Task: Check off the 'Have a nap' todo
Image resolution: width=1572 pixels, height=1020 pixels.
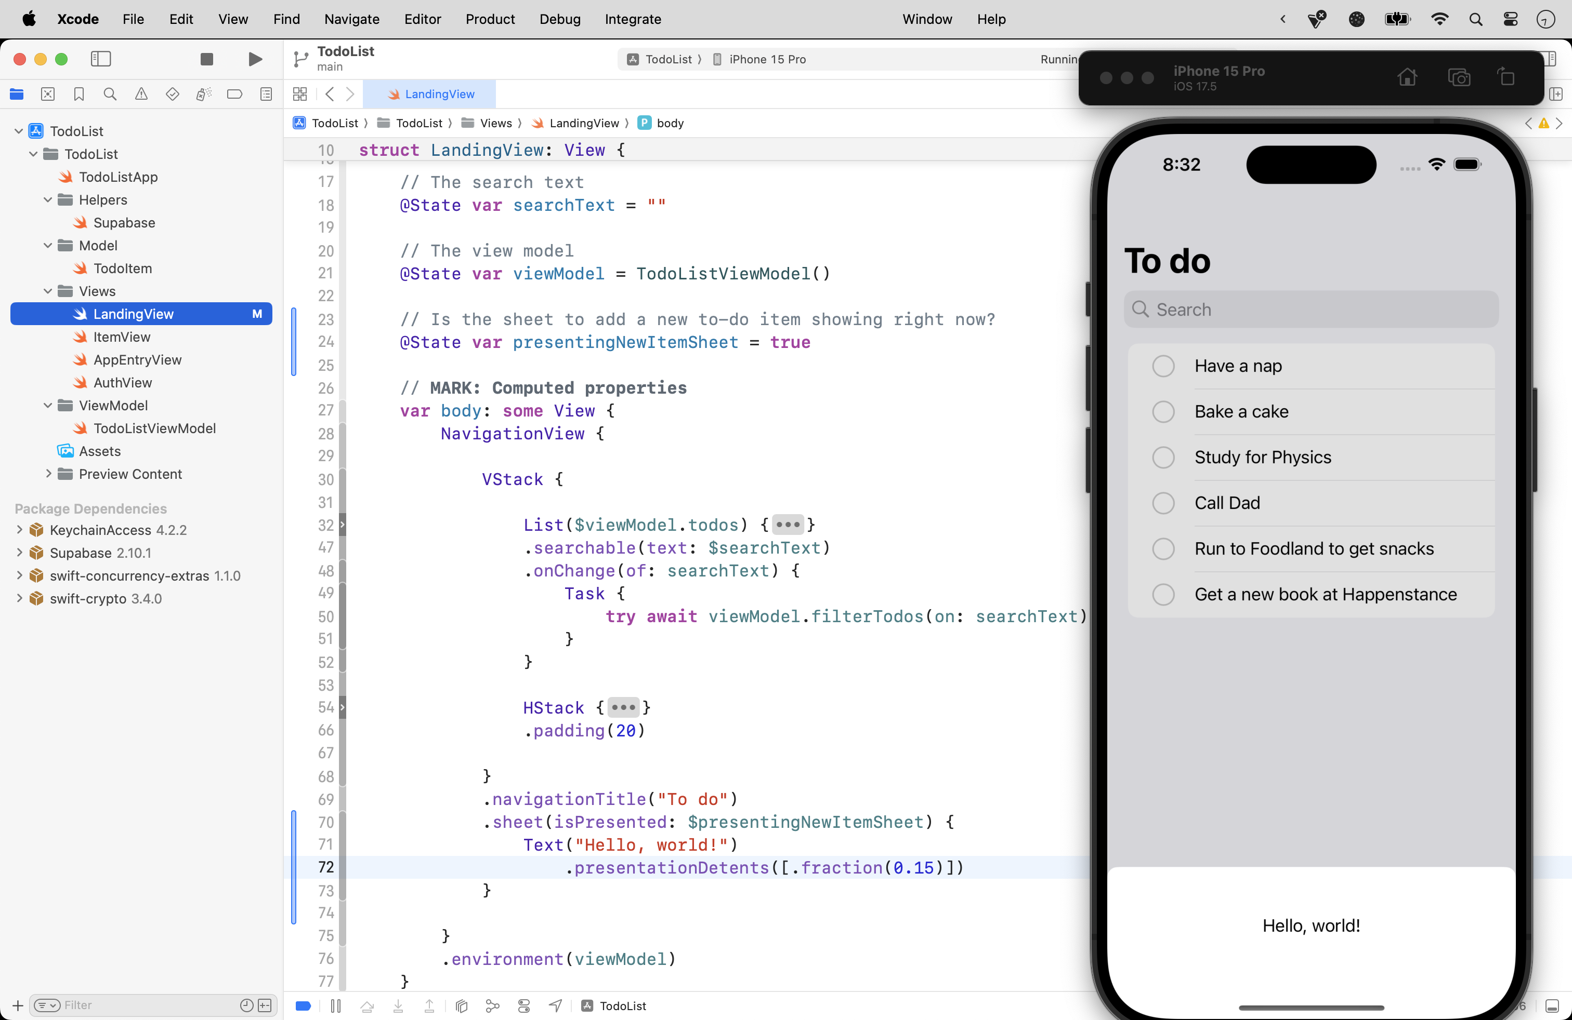Action: pos(1163,366)
